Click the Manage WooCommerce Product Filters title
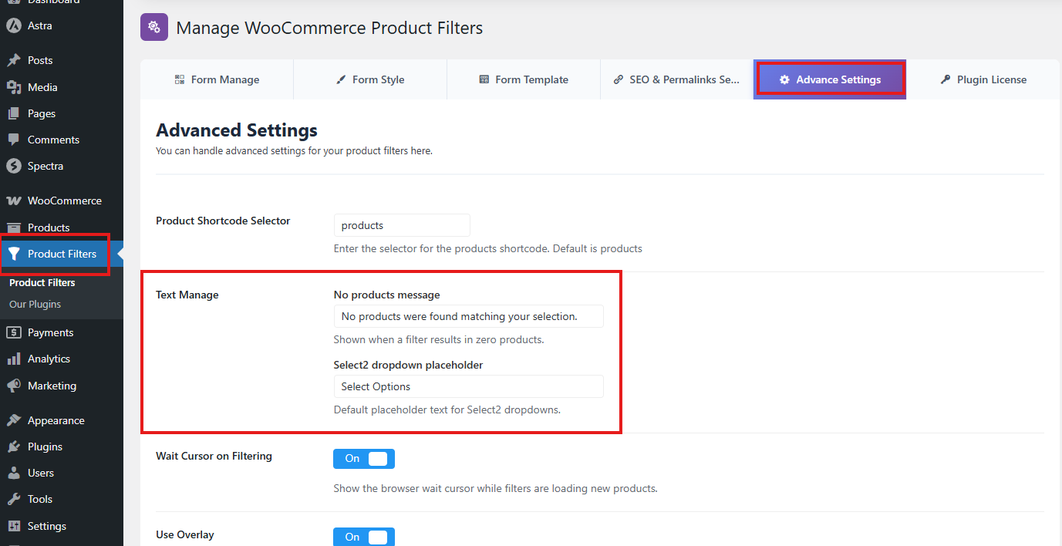Image resolution: width=1062 pixels, height=546 pixels. click(x=329, y=28)
